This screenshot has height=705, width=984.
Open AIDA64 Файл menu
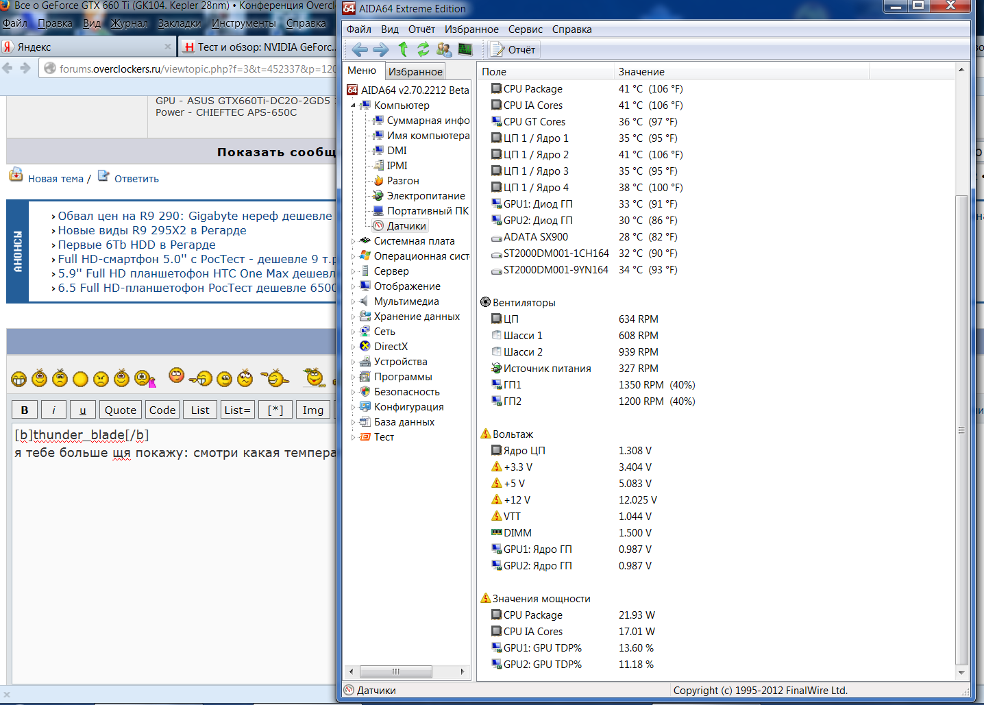(x=359, y=29)
